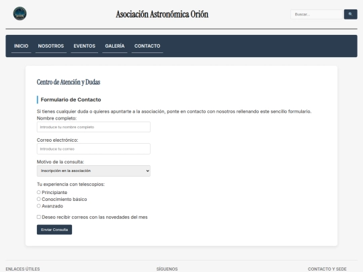Click the site title Asociación Astronómica Orión
Viewport: 363px width, 272px height.
tap(162, 14)
